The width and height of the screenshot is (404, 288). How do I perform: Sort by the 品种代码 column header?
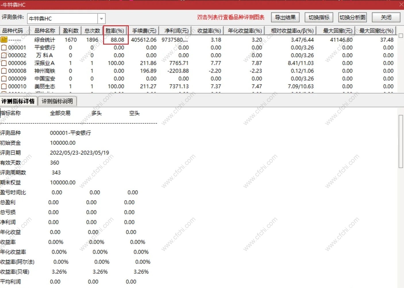coord(15,31)
